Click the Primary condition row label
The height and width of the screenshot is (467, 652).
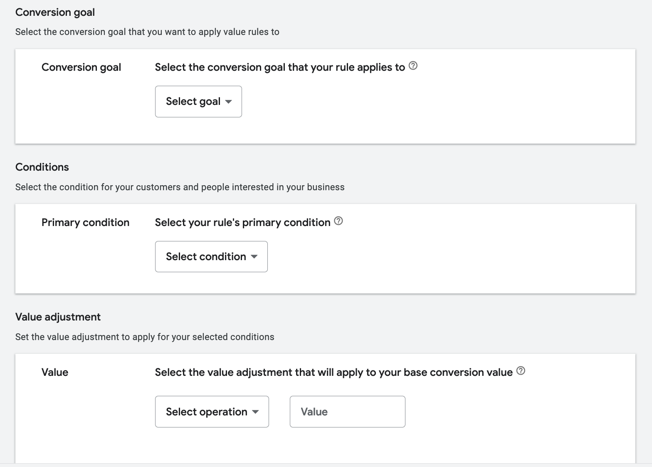(85, 223)
